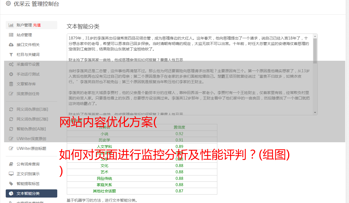Click the cogs icon for 采集细节设置

click(x=11, y=64)
